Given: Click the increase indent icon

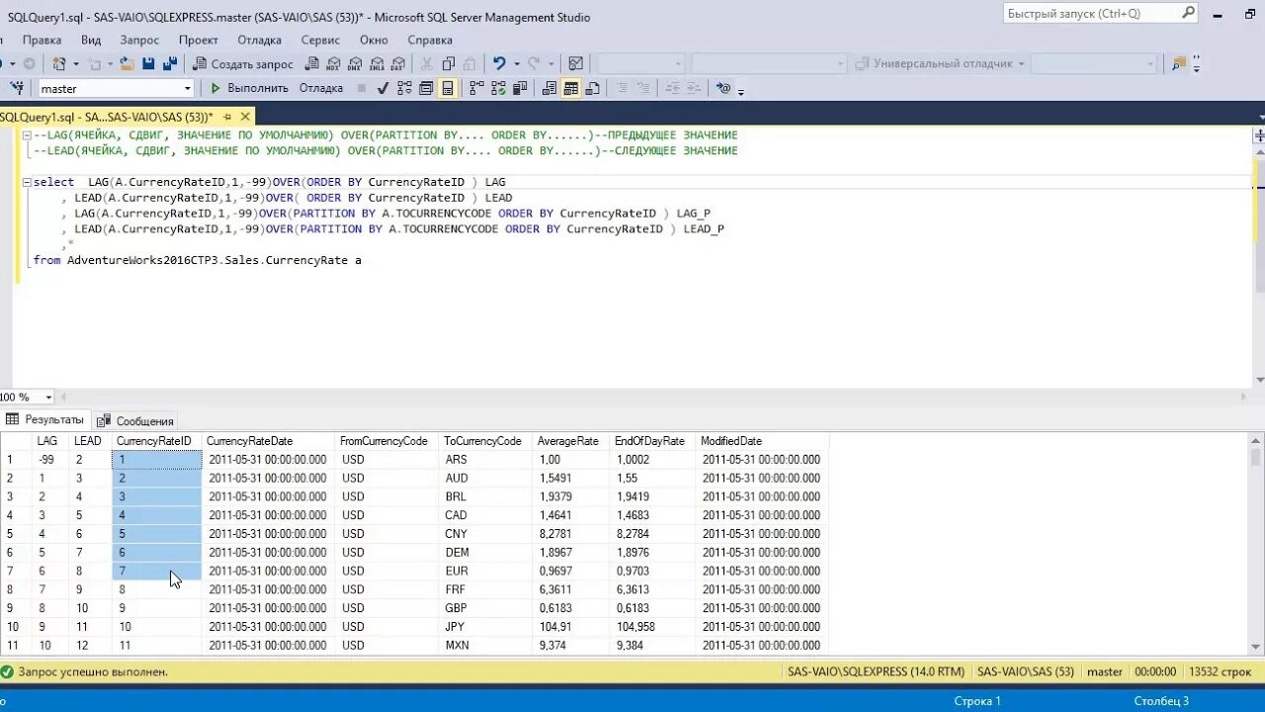Looking at the screenshot, I should tap(695, 88).
